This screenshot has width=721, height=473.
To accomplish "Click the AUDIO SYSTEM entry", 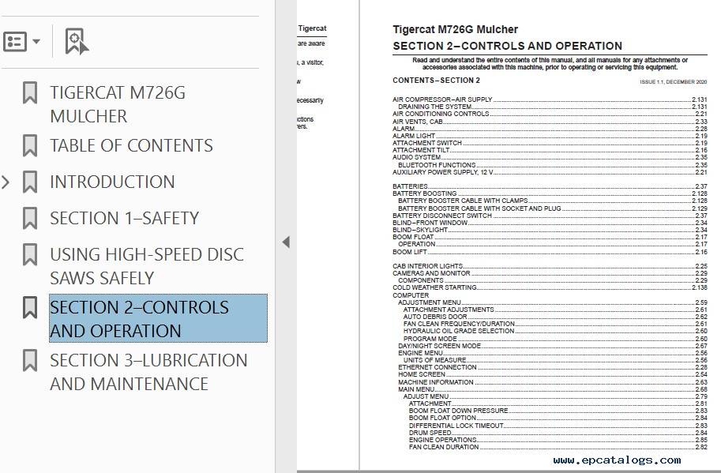I will pos(550,157).
